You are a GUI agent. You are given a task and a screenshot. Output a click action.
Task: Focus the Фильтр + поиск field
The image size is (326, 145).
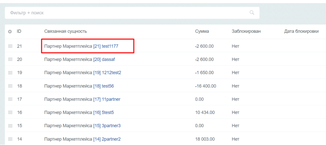(x=132, y=13)
